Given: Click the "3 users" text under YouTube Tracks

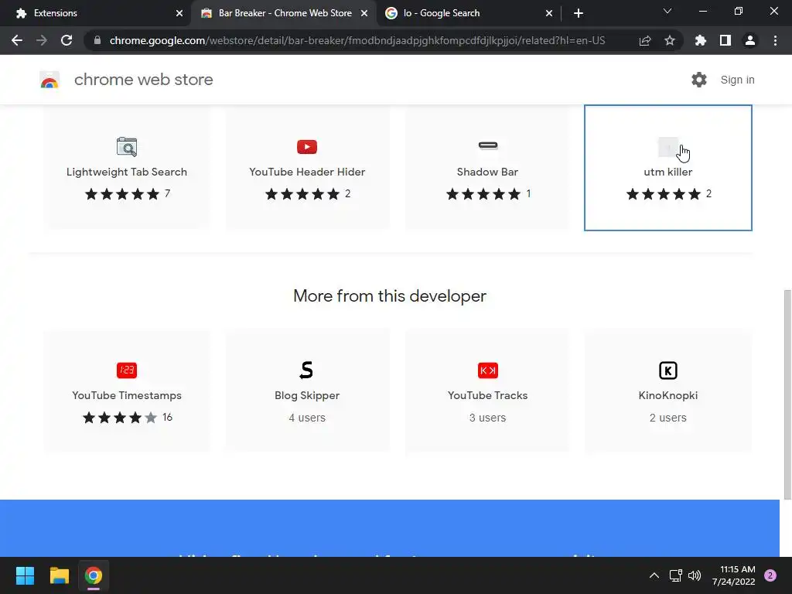Looking at the screenshot, I should click(487, 418).
